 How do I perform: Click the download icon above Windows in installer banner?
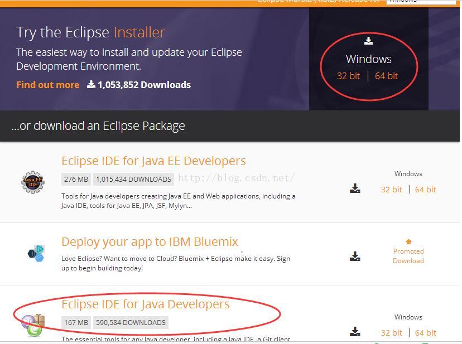(368, 41)
